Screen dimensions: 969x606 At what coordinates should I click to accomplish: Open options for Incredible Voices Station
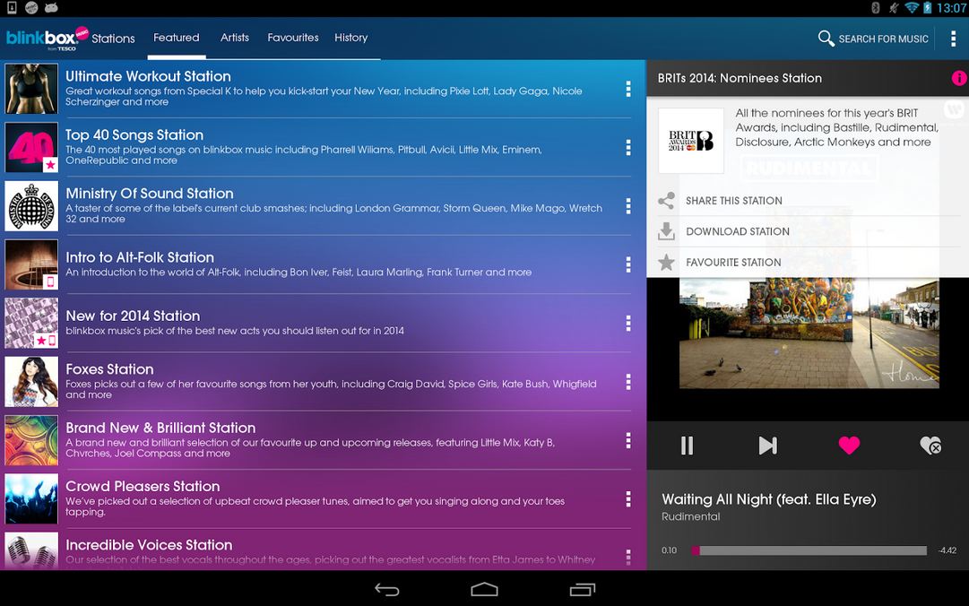click(x=627, y=557)
